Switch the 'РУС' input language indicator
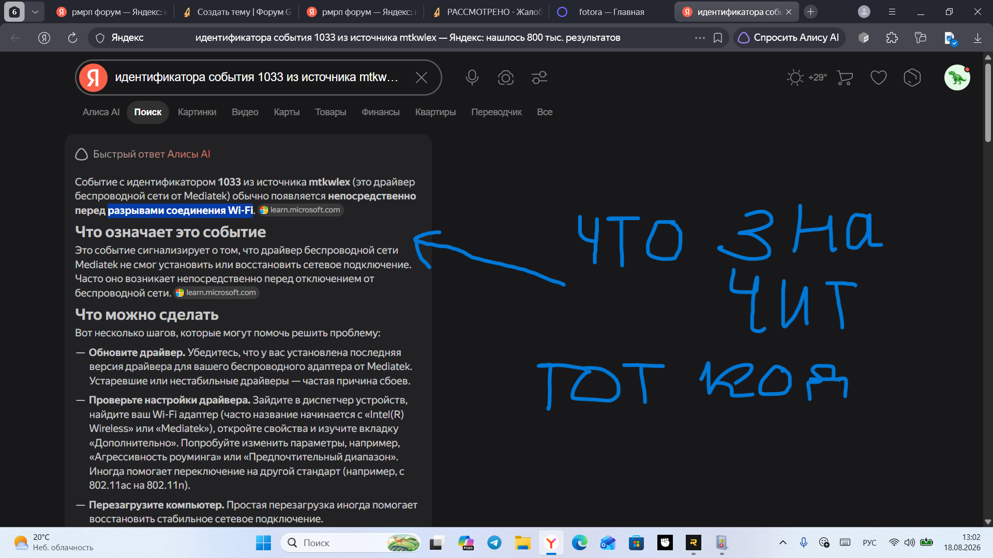Screen dimensions: 993x558 point(869,543)
